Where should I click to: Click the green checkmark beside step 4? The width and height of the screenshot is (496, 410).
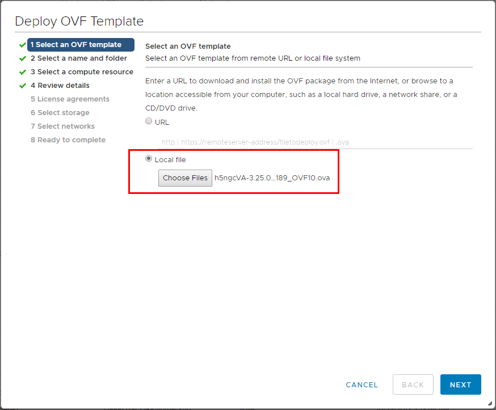[x=23, y=86]
